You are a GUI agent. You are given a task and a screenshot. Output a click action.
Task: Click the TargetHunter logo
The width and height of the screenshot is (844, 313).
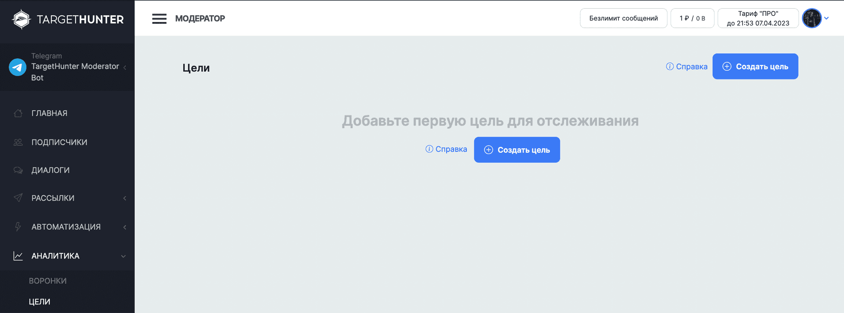pyautogui.click(x=68, y=19)
